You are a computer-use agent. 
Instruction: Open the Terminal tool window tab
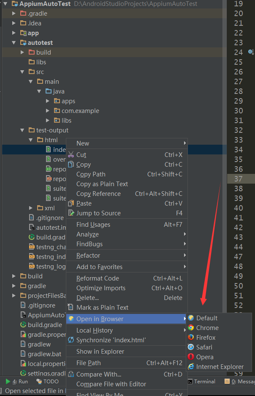coord(202,382)
